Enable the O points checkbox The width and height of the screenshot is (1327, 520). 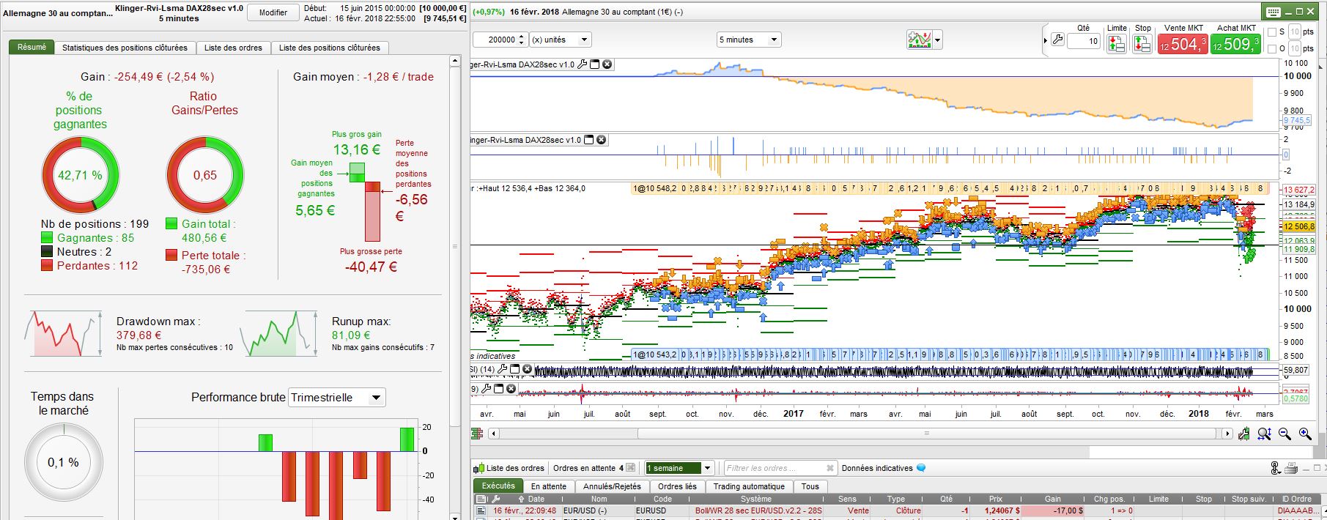[x=1272, y=49]
